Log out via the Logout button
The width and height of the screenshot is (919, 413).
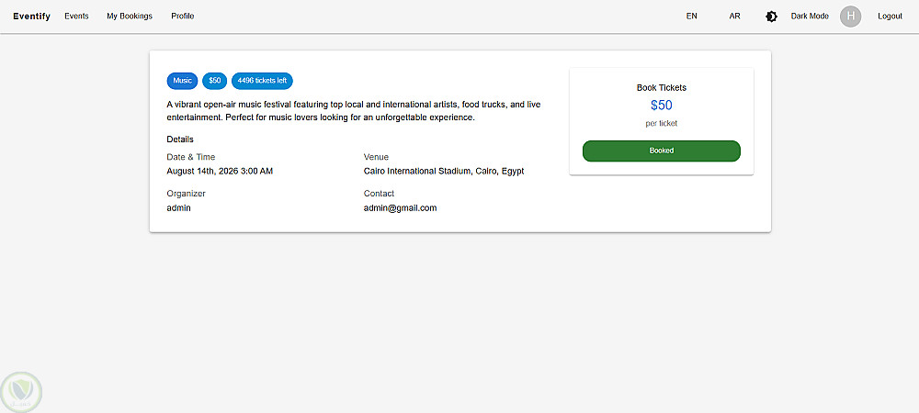tap(890, 16)
